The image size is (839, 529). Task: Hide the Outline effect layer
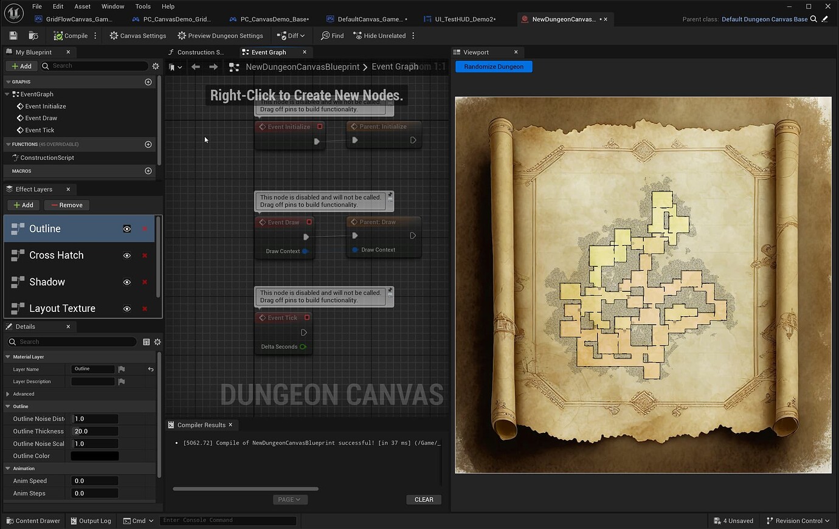126,229
